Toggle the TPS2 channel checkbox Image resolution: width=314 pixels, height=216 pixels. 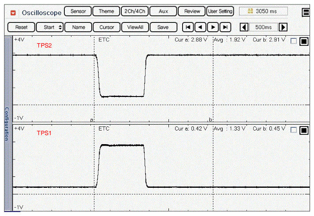(294, 41)
